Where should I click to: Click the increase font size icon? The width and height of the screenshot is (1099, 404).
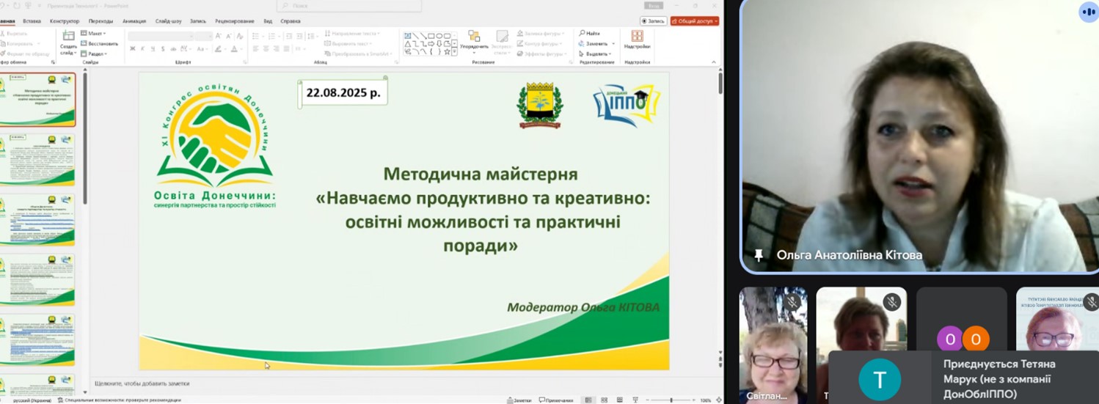[220, 36]
